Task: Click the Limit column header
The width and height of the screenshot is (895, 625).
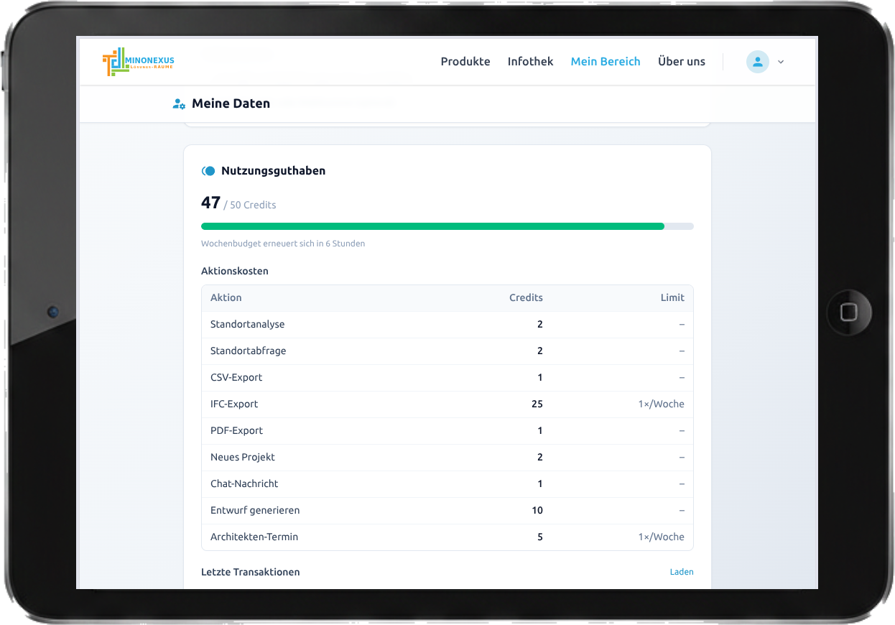Action: point(672,297)
